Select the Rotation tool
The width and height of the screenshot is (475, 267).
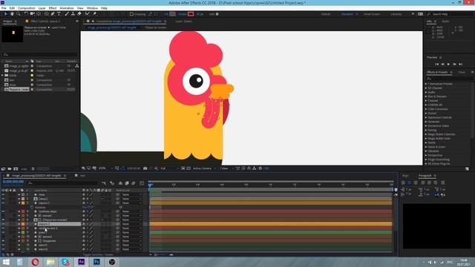[26, 14]
